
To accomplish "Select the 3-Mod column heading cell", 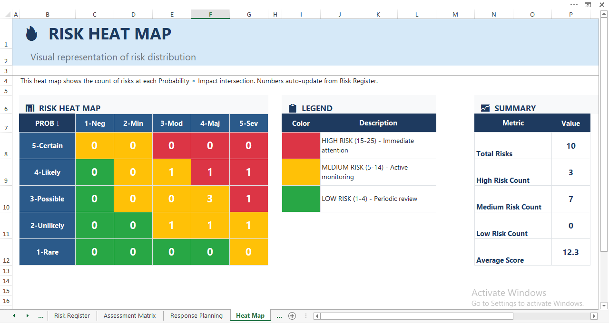I will [172, 123].
